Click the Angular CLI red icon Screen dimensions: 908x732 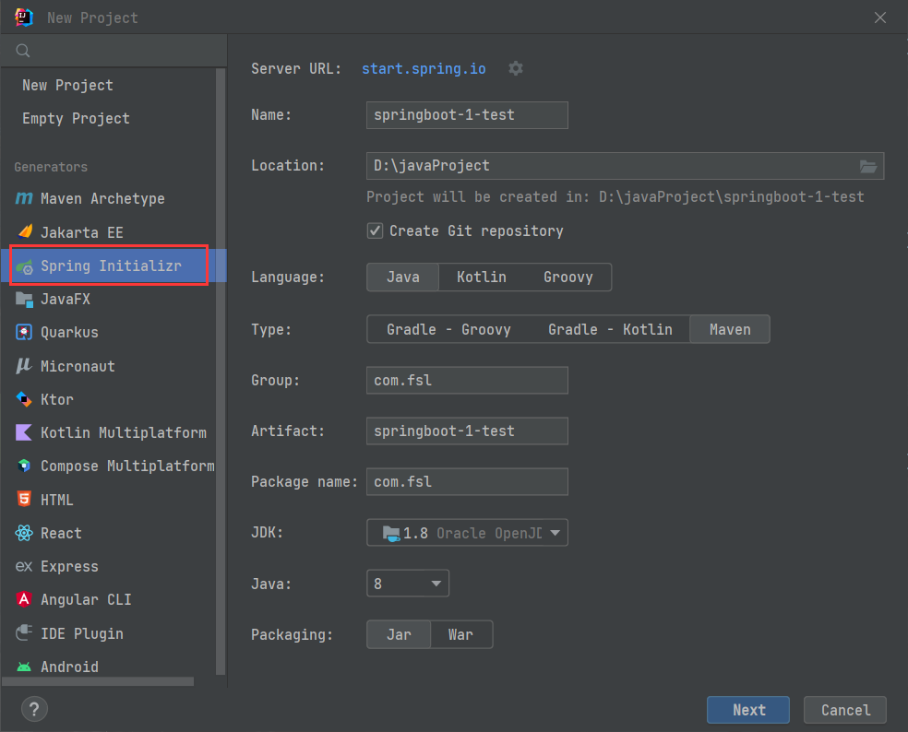24,599
